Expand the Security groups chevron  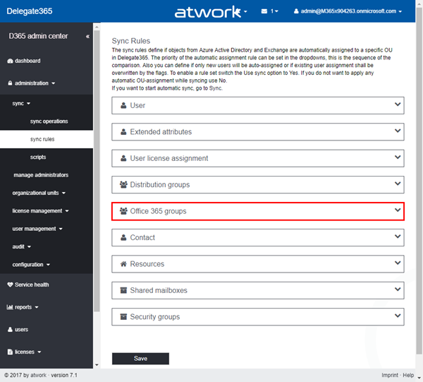[398, 316]
